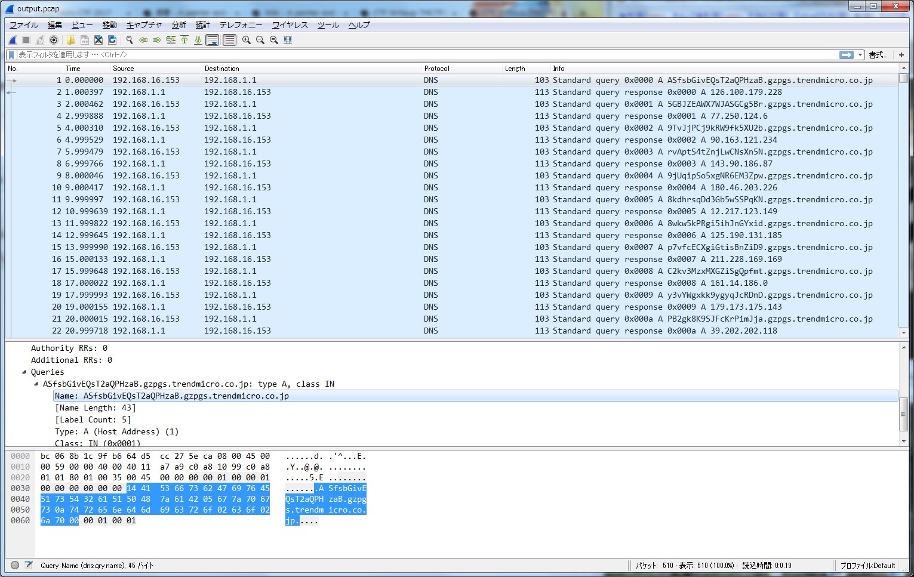Go back to the previous packet
Screen dimensions: 914x577
click(x=143, y=40)
